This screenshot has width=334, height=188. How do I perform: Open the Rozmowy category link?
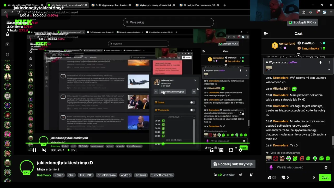(44, 175)
